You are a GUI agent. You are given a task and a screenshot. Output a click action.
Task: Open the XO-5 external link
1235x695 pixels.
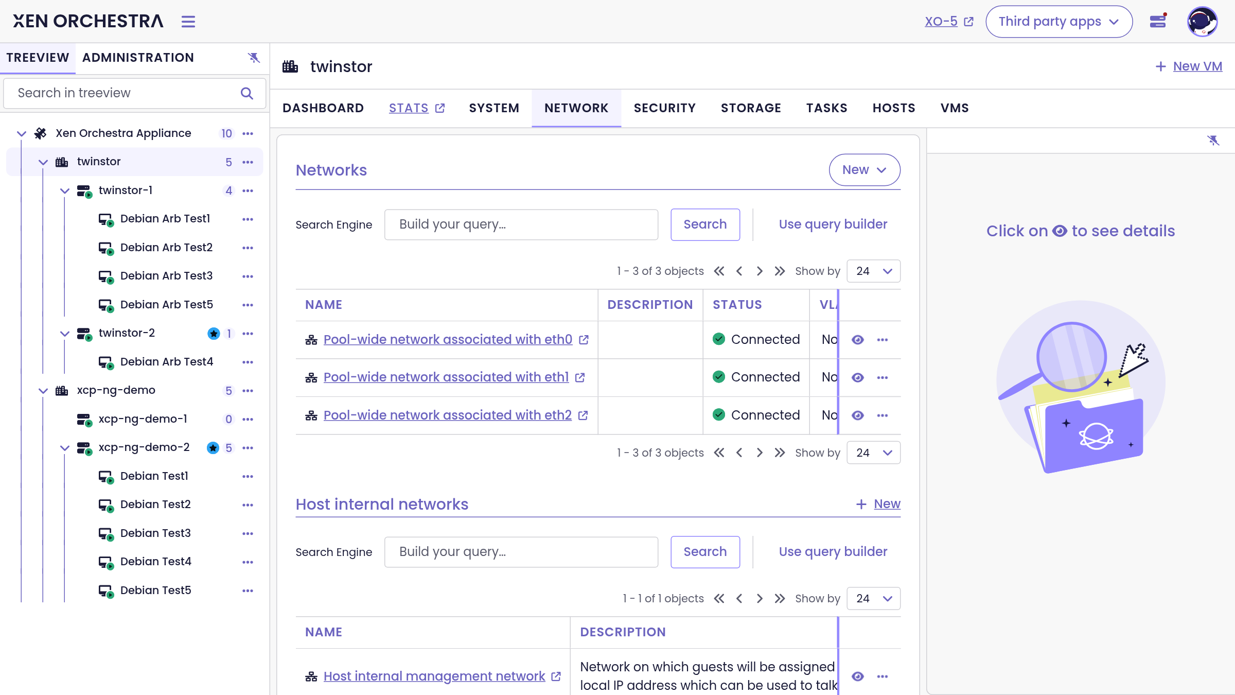tap(949, 22)
